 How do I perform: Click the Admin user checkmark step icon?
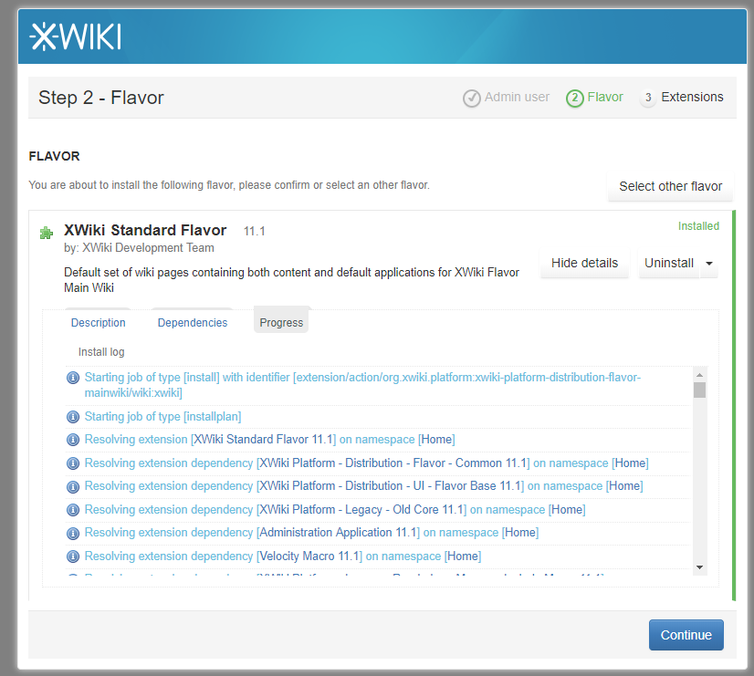(x=471, y=98)
